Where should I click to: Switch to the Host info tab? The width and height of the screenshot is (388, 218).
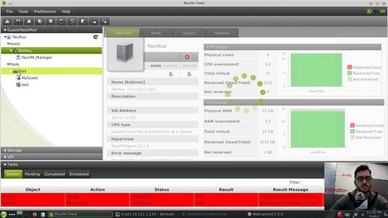(x=123, y=33)
